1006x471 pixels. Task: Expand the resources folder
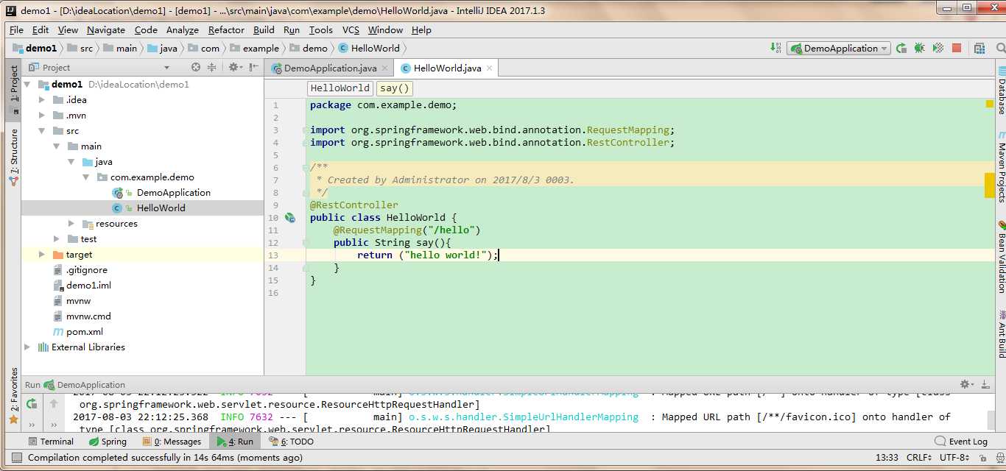click(71, 223)
